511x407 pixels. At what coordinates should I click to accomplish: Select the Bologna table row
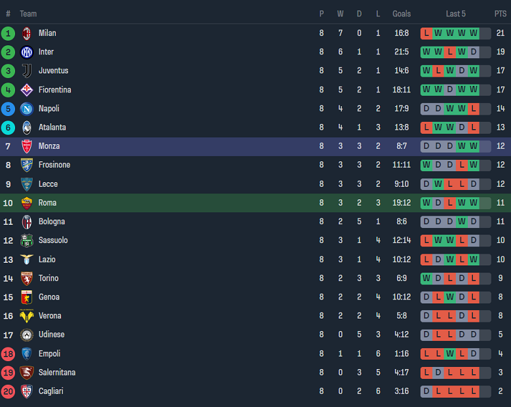(255, 222)
